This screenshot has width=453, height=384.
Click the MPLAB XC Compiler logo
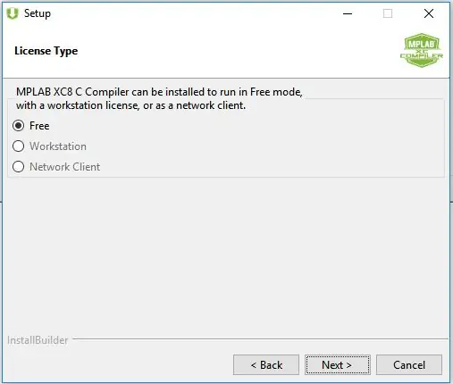coord(421,50)
